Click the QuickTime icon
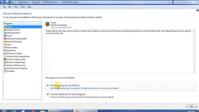 tap(5, 50)
